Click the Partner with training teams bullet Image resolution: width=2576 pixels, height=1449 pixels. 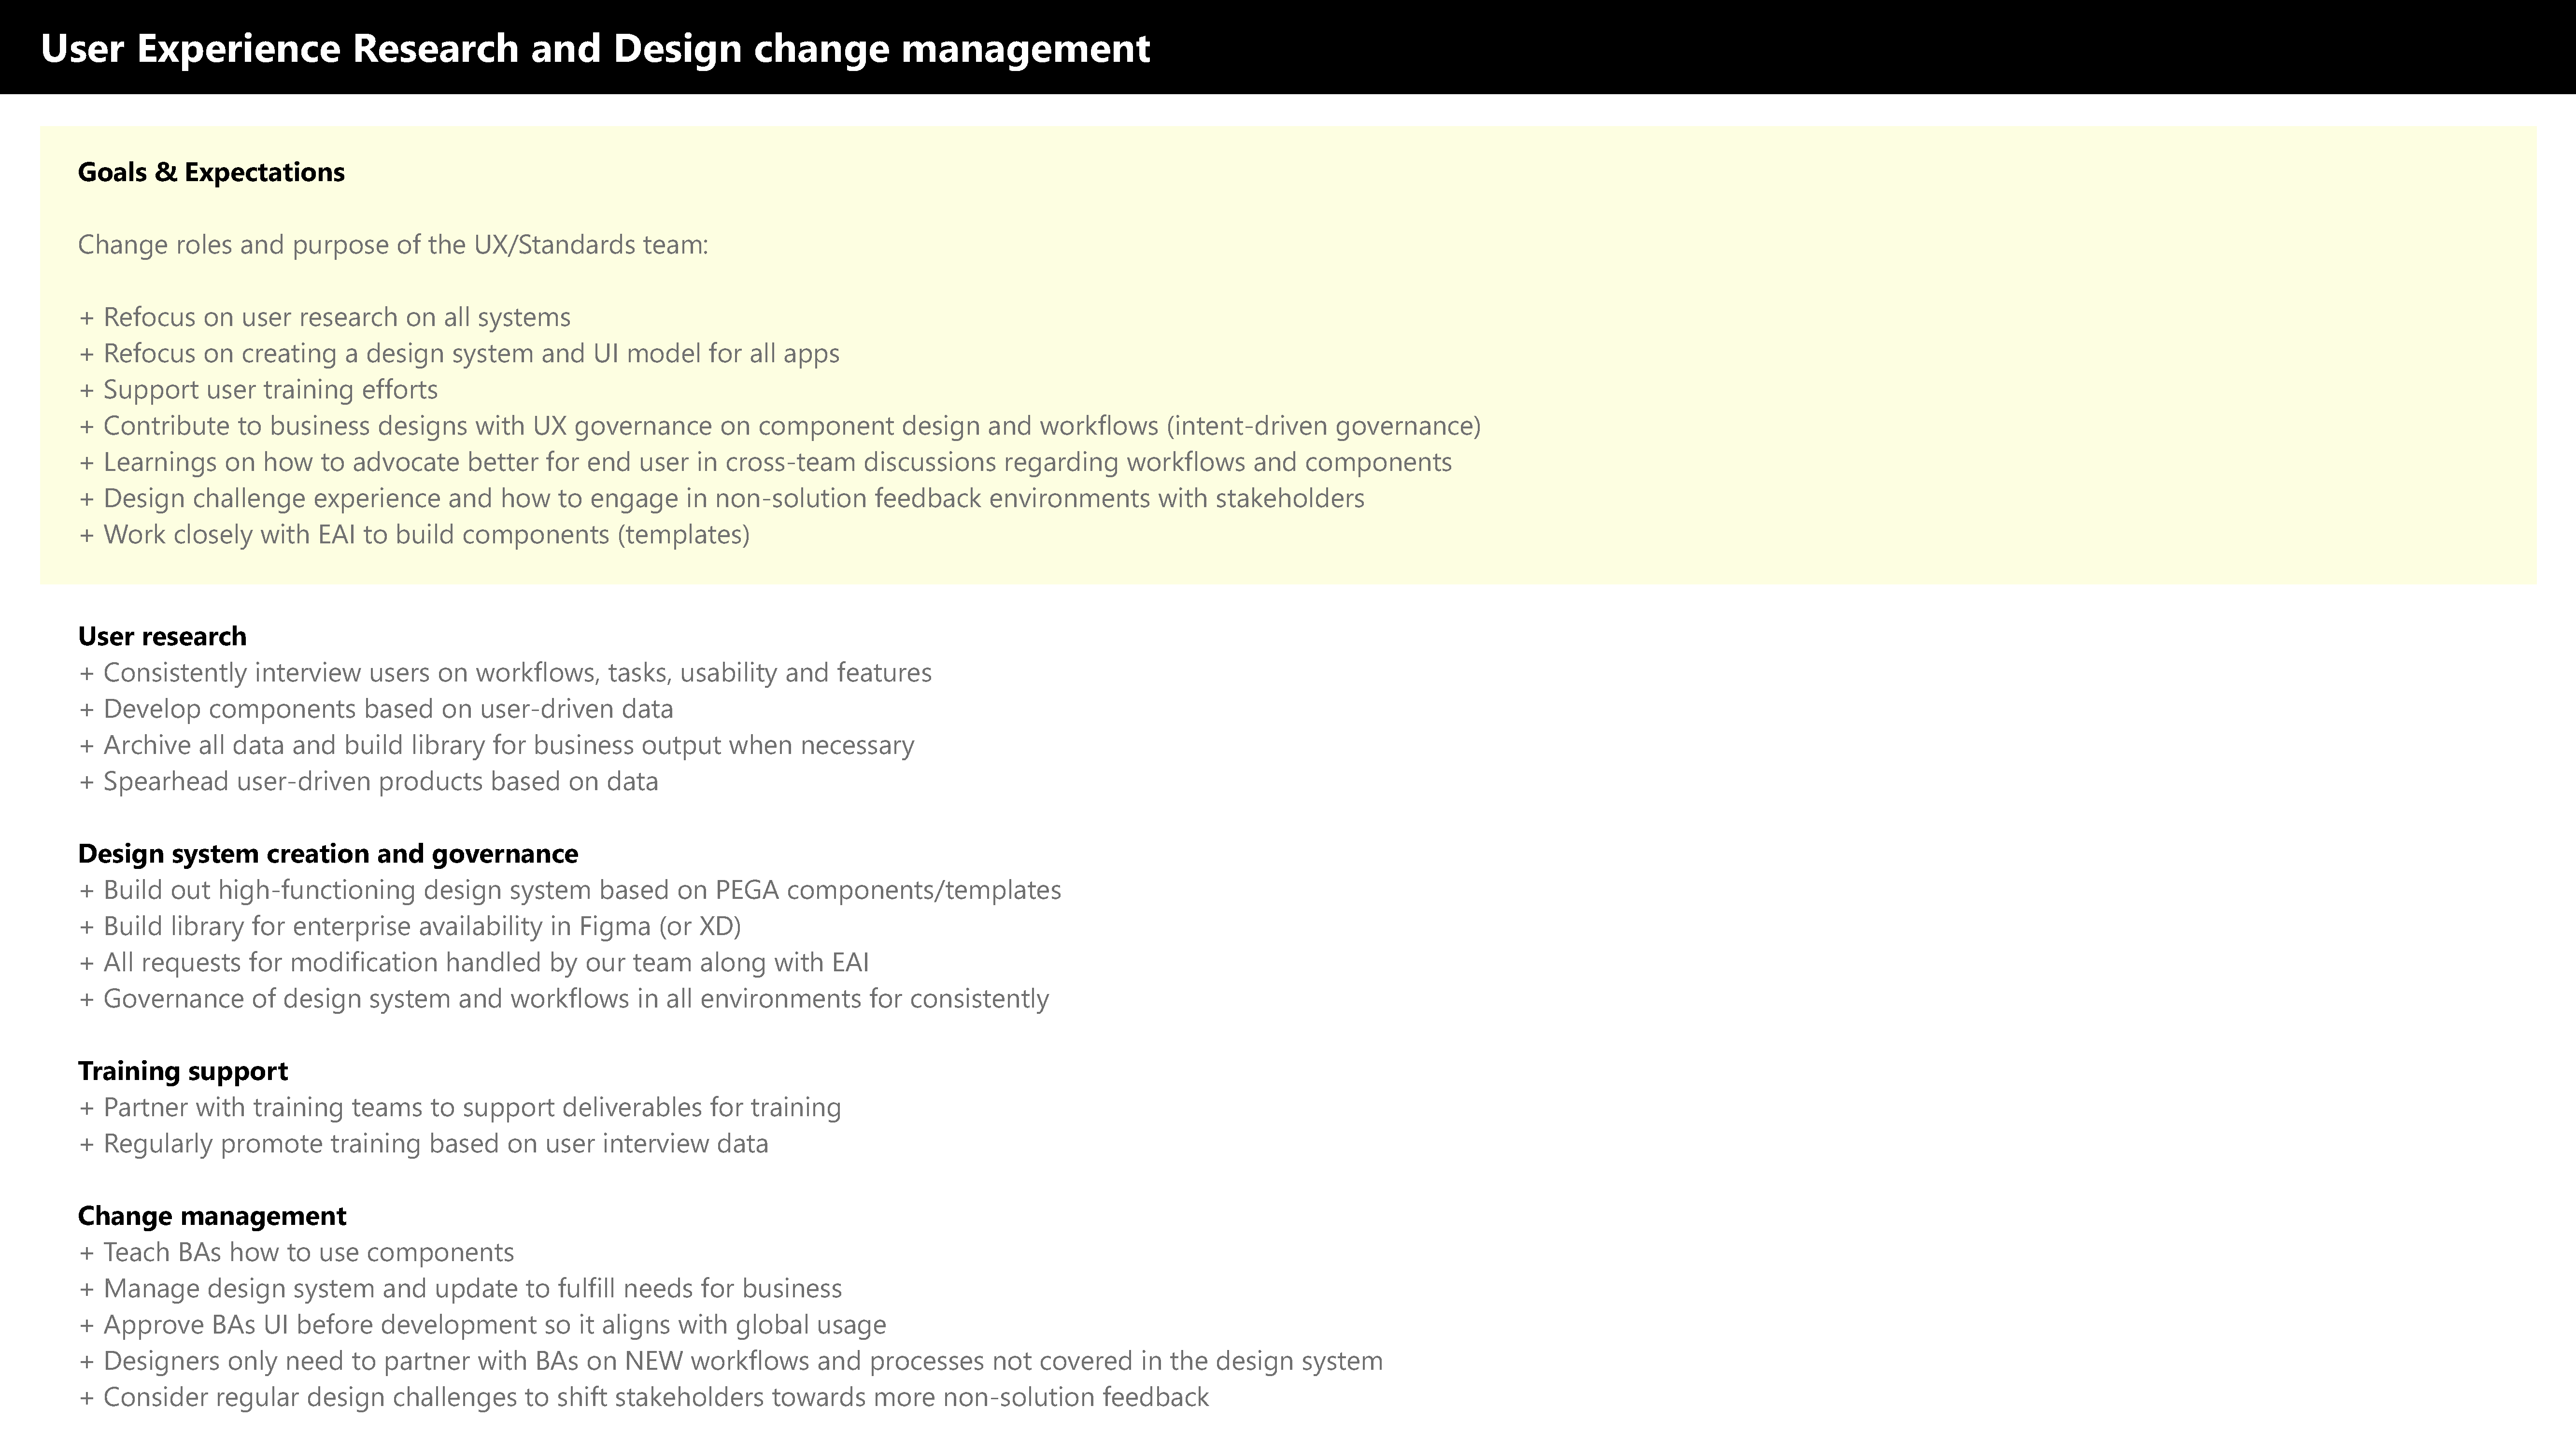pyautogui.click(x=460, y=1107)
